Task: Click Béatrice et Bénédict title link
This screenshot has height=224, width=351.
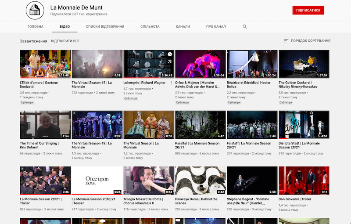Action: [249, 85]
